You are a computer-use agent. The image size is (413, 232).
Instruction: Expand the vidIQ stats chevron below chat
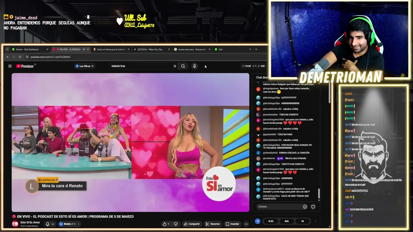[315, 221]
